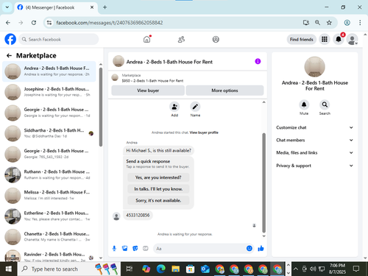Go back in browser history
The width and height of the screenshot is (368, 276).
[8, 23]
